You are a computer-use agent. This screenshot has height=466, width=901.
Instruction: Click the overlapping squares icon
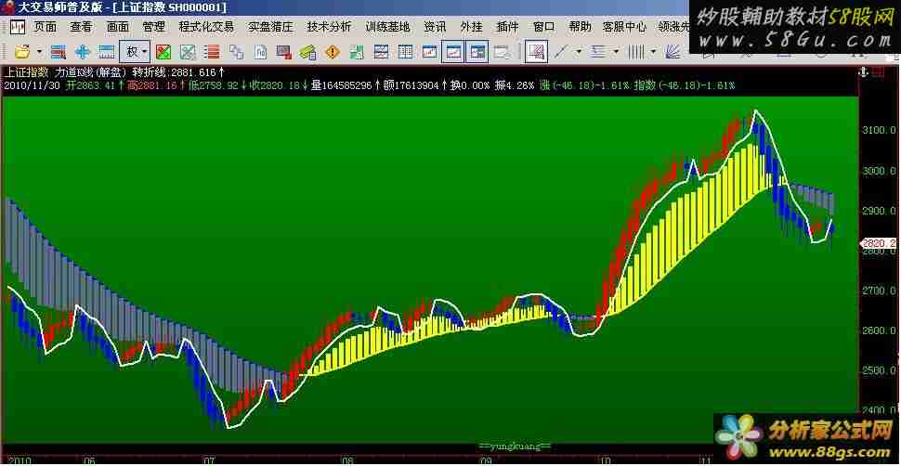coord(236,52)
